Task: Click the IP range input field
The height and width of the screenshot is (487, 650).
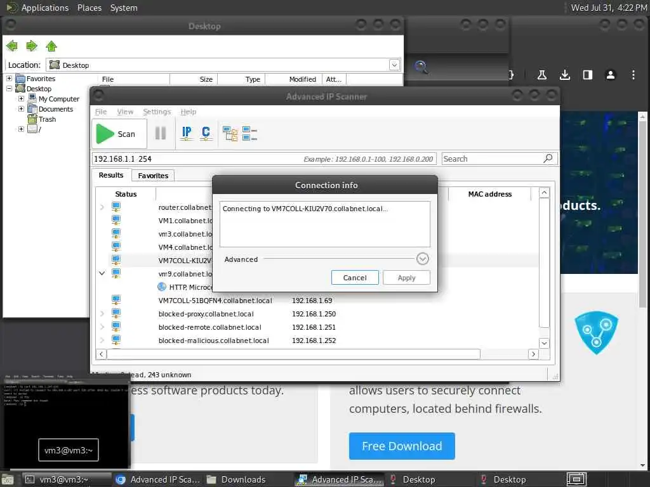Action: (264, 159)
